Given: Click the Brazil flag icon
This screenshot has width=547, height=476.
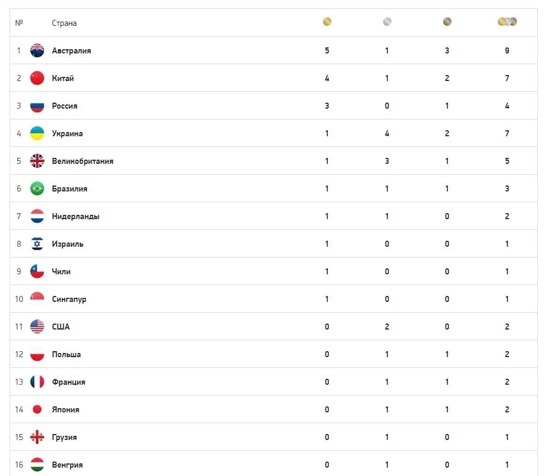Looking at the screenshot, I should tap(37, 188).
